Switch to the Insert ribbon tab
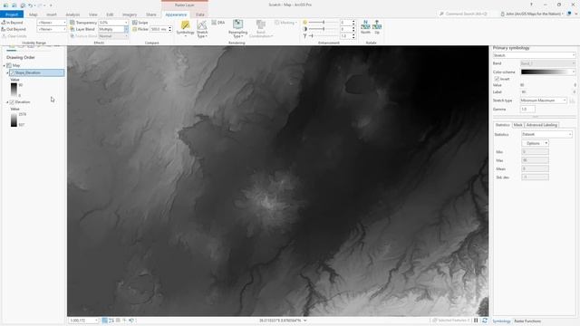The image size is (580, 326). (52, 14)
